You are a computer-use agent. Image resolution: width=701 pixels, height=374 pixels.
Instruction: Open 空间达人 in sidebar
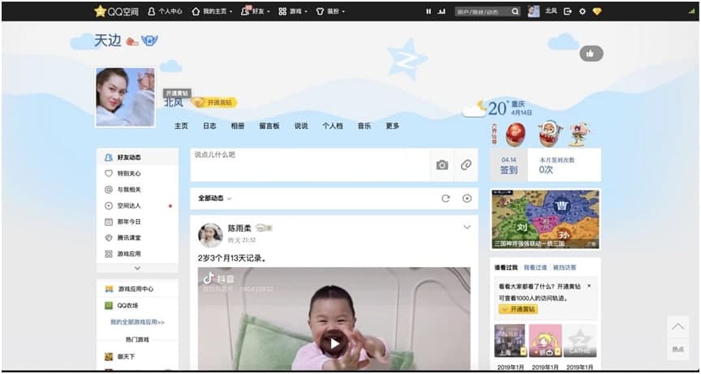(x=137, y=205)
